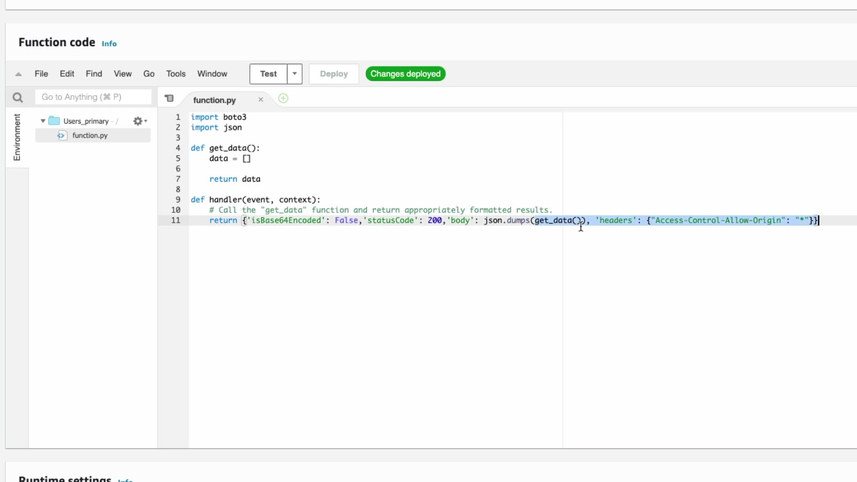Click the search magnifier icon in sidebar
The height and width of the screenshot is (482, 857).
click(17, 97)
